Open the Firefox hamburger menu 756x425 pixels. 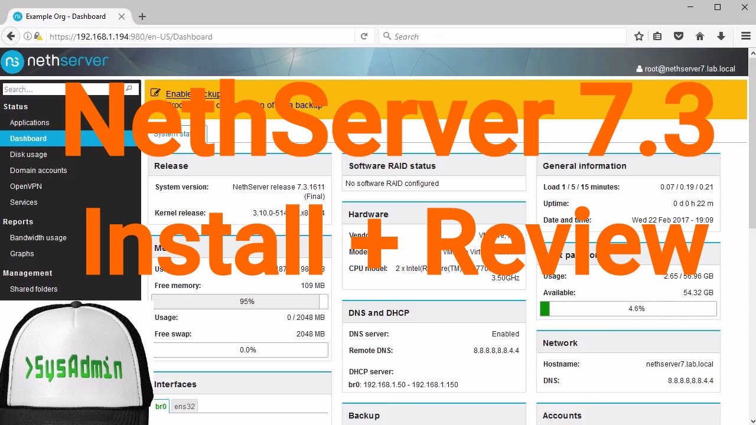745,36
